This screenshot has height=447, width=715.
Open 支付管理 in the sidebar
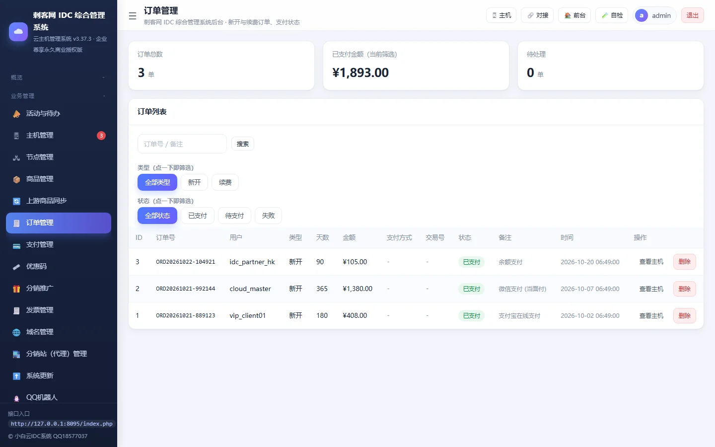[59, 245]
